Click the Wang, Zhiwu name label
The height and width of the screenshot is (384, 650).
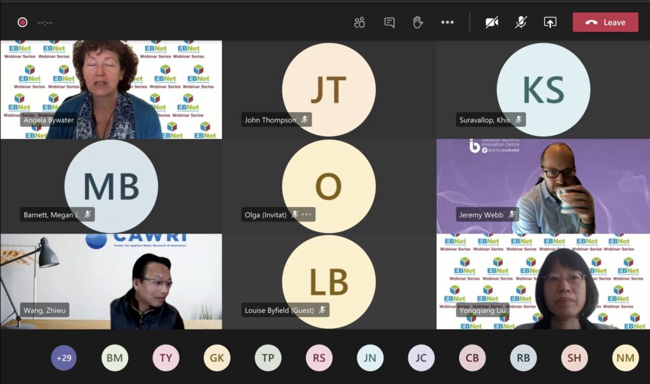(44, 310)
